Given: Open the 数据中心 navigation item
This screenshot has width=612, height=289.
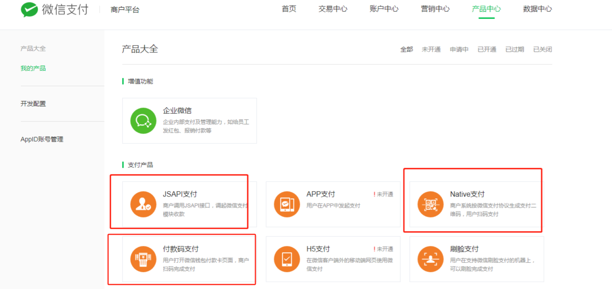Looking at the screenshot, I should pos(538,9).
